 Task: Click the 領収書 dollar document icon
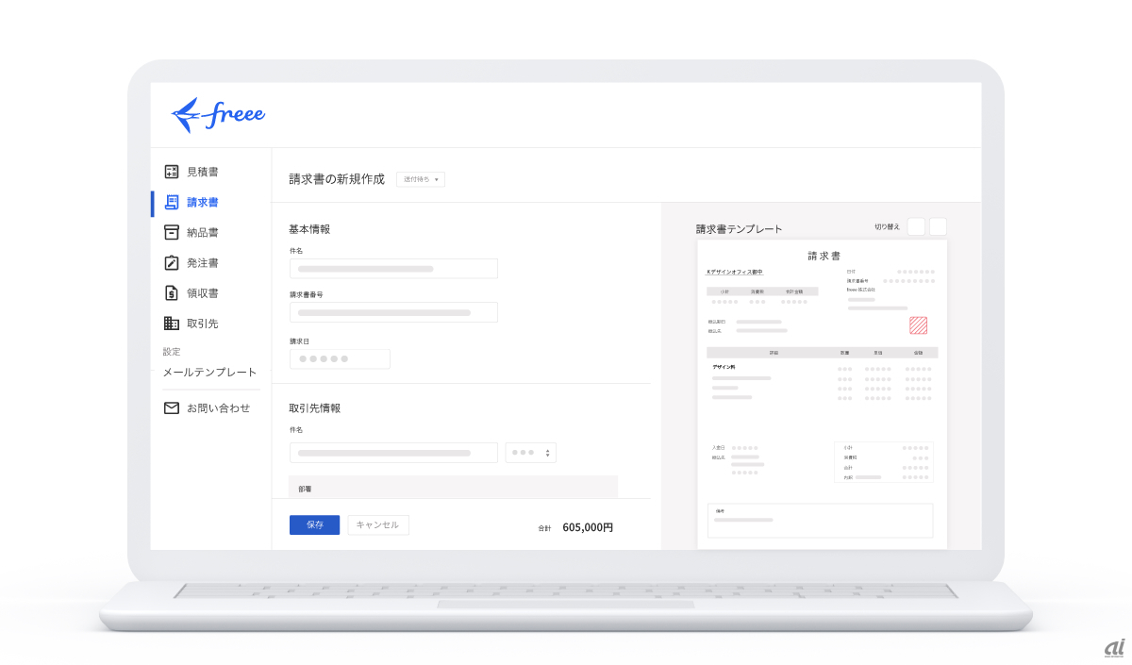point(172,292)
